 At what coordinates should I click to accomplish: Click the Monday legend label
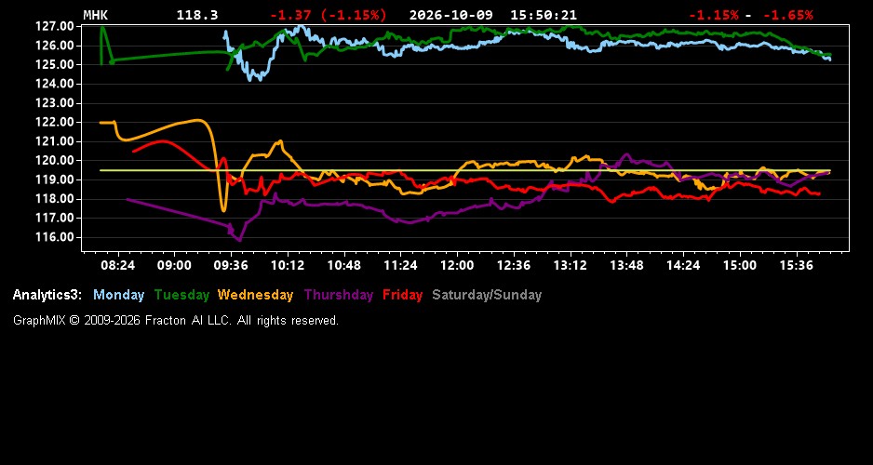click(x=118, y=295)
